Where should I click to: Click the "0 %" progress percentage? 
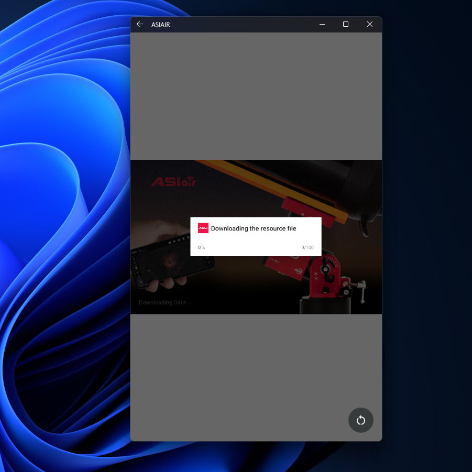point(201,247)
